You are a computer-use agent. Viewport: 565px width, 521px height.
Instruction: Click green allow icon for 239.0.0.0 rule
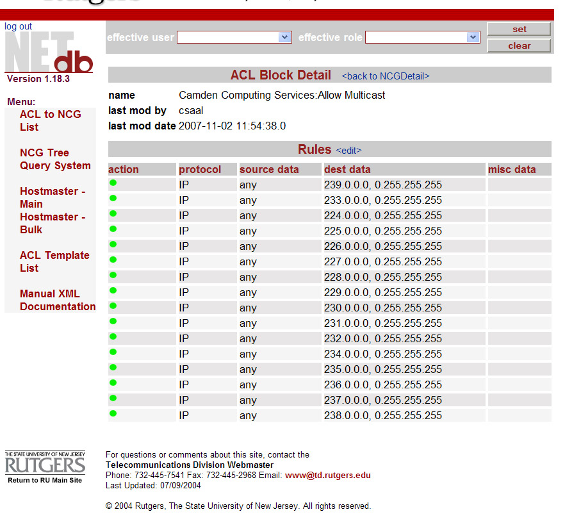[113, 183]
